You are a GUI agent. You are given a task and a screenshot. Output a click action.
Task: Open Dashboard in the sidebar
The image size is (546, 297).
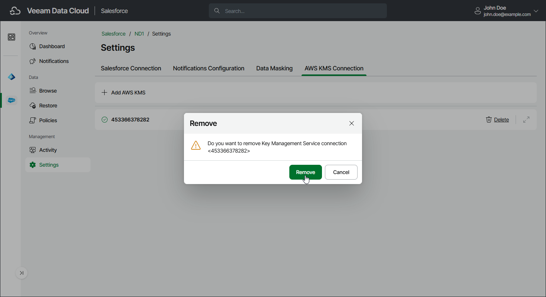coord(57,46)
